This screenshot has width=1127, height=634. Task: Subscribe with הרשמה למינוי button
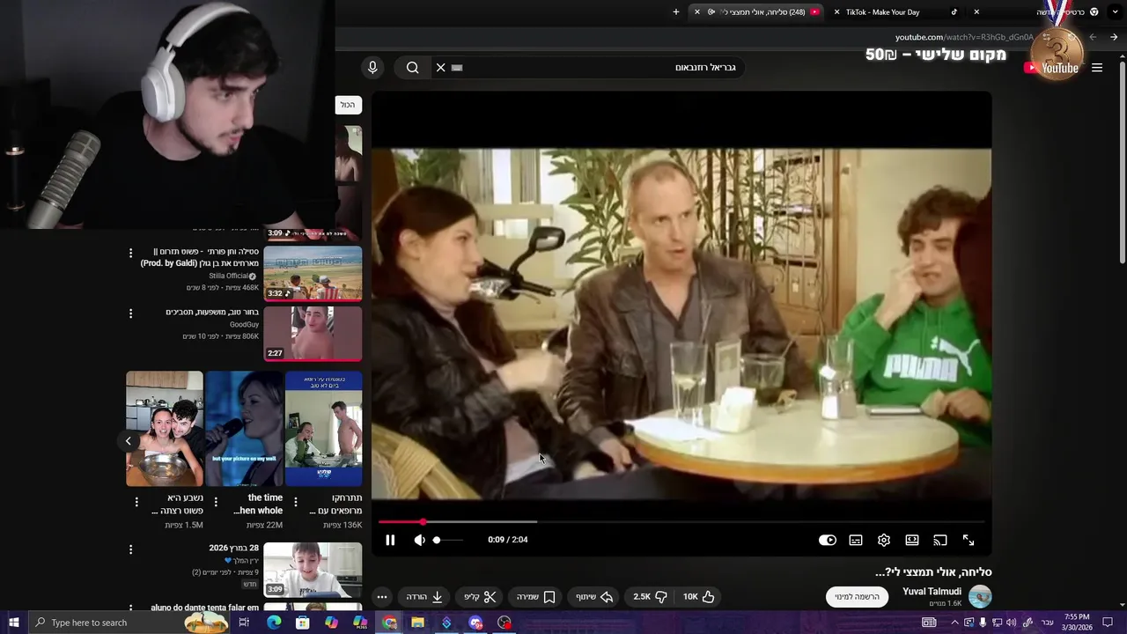point(858,596)
